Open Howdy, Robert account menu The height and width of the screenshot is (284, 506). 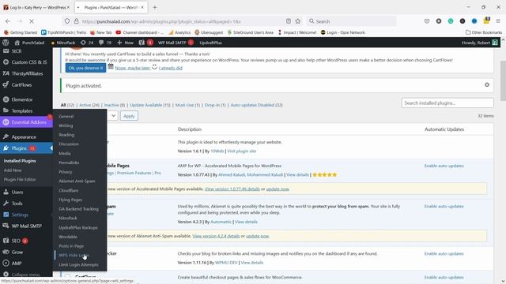click(480, 43)
